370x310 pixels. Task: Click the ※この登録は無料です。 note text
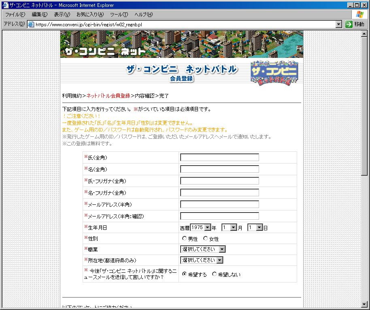tap(87, 143)
